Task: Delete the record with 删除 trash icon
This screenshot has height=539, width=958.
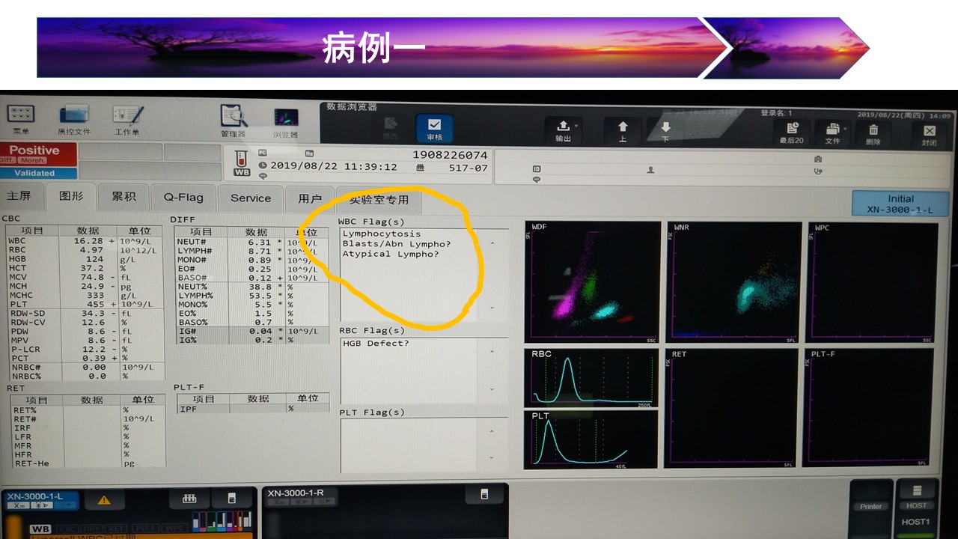Action: 873,133
